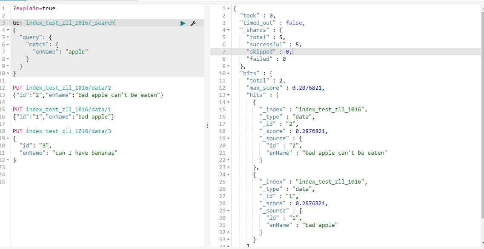
Task: Collapse the "match" block fold arrow
Action: pyautogui.click(x=8, y=45)
